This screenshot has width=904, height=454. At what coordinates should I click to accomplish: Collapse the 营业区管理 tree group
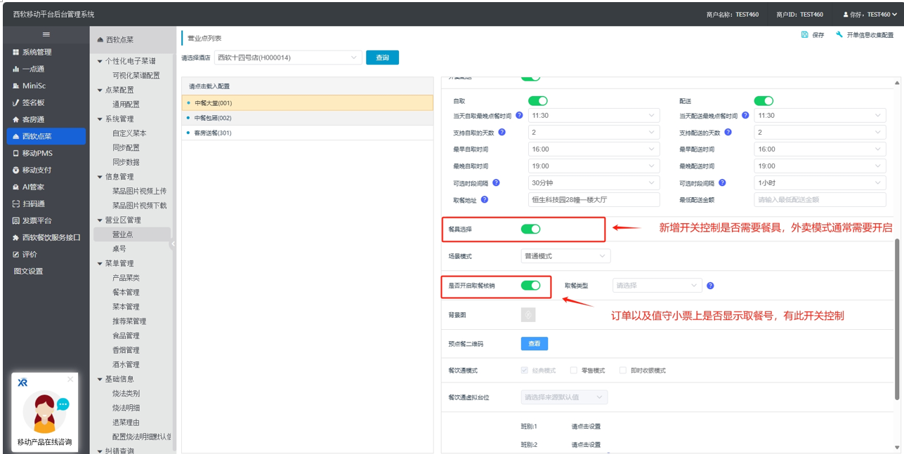coord(100,220)
